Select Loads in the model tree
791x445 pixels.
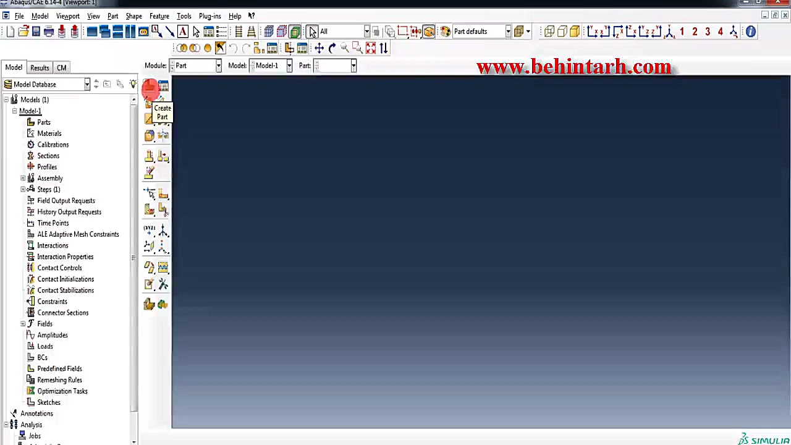click(45, 346)
